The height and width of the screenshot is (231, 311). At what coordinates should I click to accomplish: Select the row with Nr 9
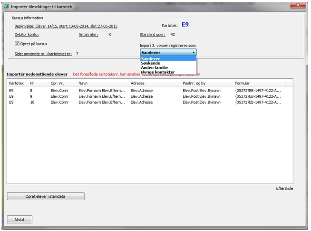(x=150, y=96)
